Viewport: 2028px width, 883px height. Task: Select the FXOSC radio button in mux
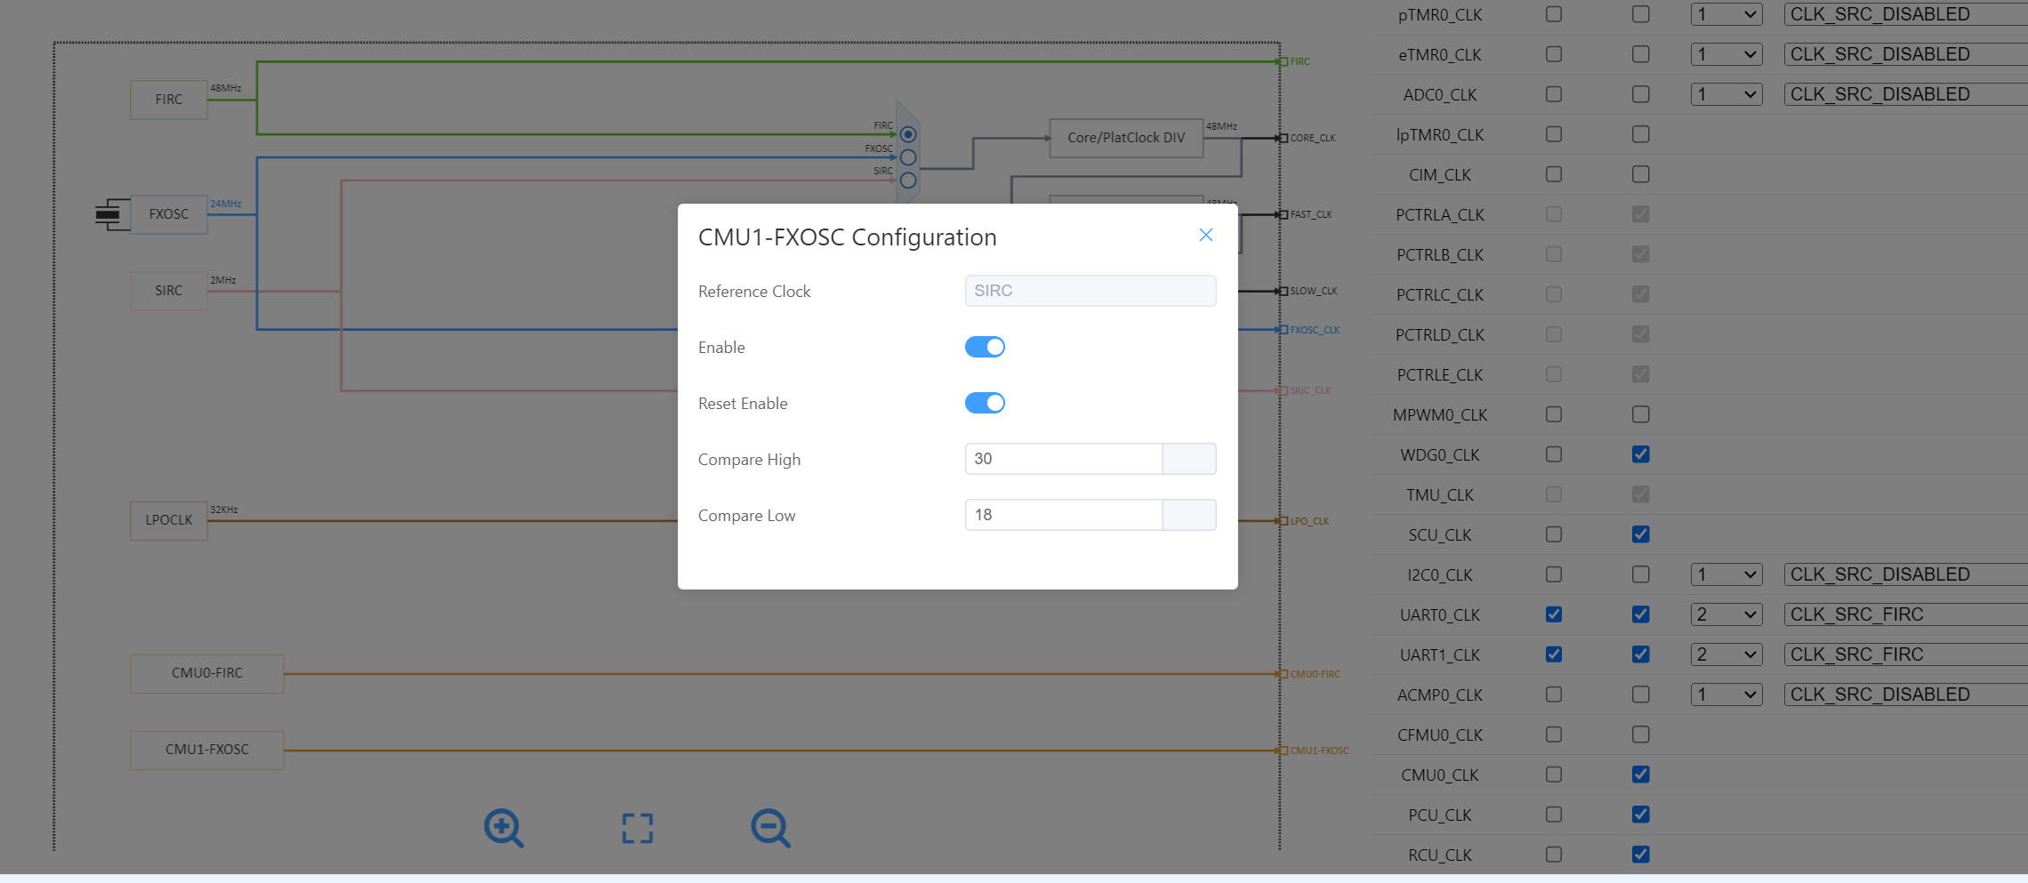(908, 157)
